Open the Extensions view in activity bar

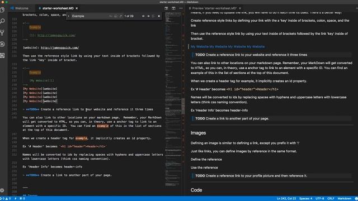click(x=2, y=55)
